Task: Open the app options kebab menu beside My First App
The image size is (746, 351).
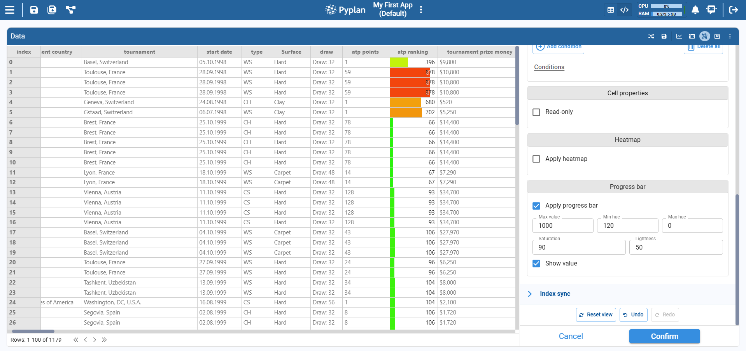Action: point(421,10)
